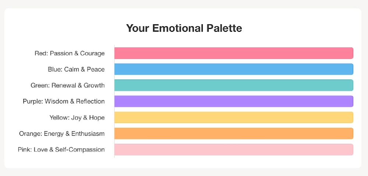
Task: Click the red Passion & Courage bar
Action: (234, 53)
